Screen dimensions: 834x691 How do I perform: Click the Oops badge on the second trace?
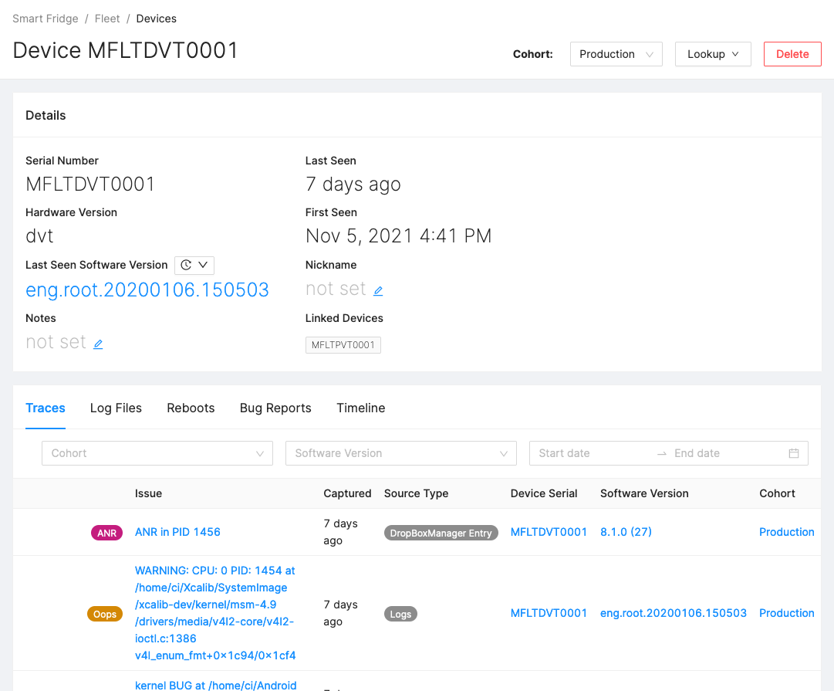(105, 613)
